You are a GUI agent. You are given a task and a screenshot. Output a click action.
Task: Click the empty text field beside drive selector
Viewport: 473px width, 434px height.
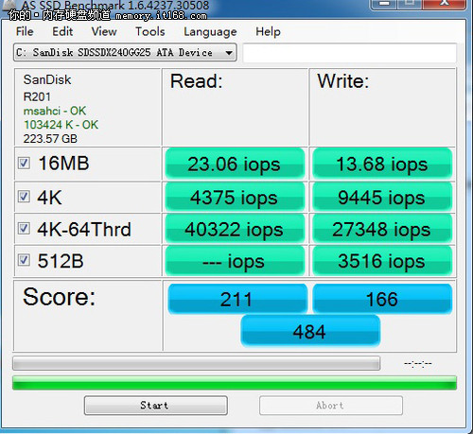tap(350, 53)
